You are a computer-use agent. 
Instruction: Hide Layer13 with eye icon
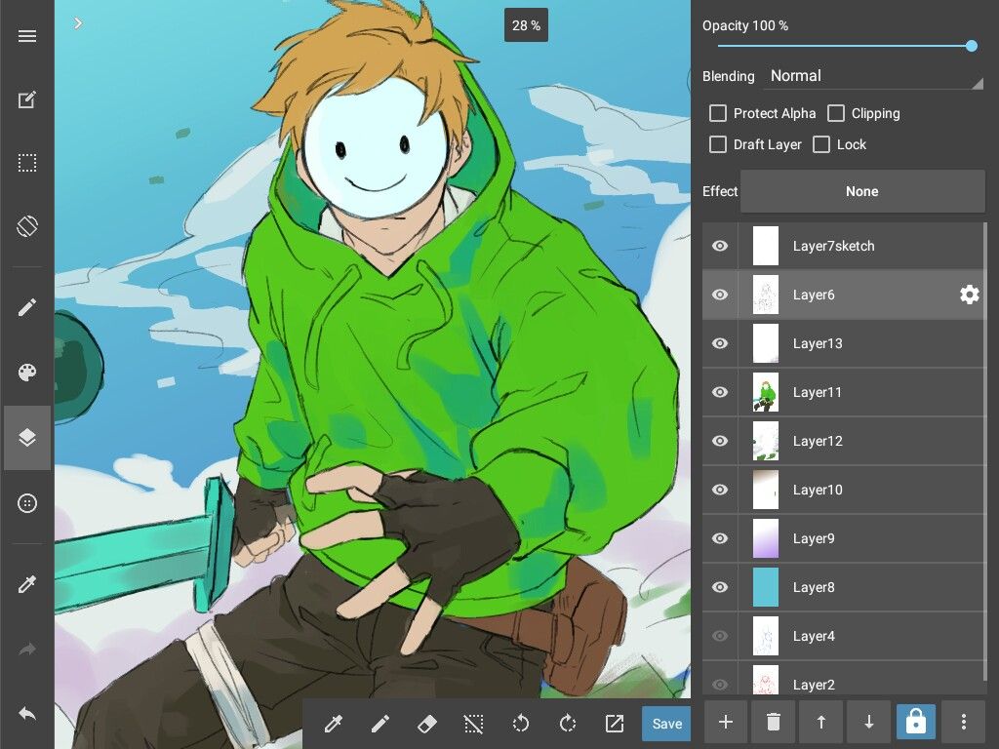pyautogui.click(x=720, y=343)
